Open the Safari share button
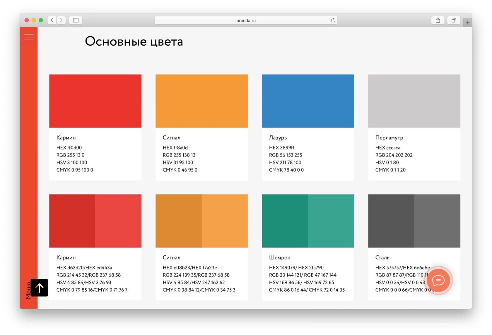This screenshot has width=492, height=335. pyautogui.click(x=438, y=20)
